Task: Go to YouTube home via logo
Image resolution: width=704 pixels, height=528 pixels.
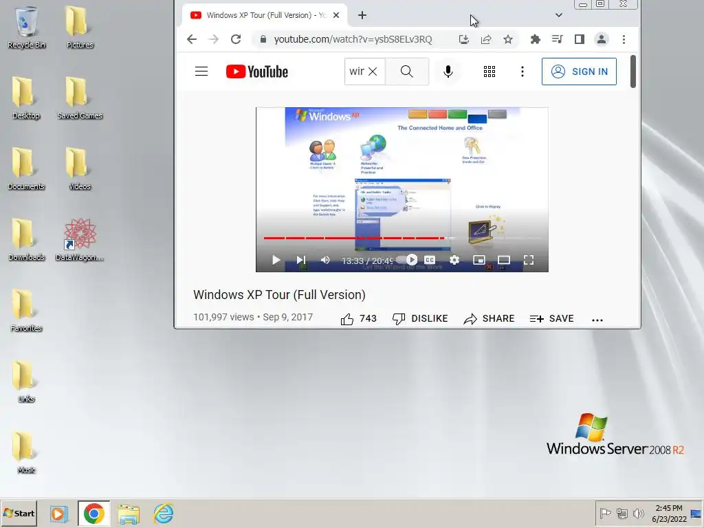Action: [x=257, y=71]
